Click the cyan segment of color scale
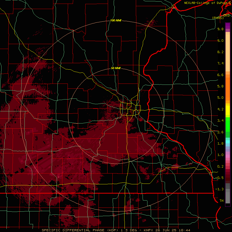The image size is (232, 232). (x=228, y=142)
